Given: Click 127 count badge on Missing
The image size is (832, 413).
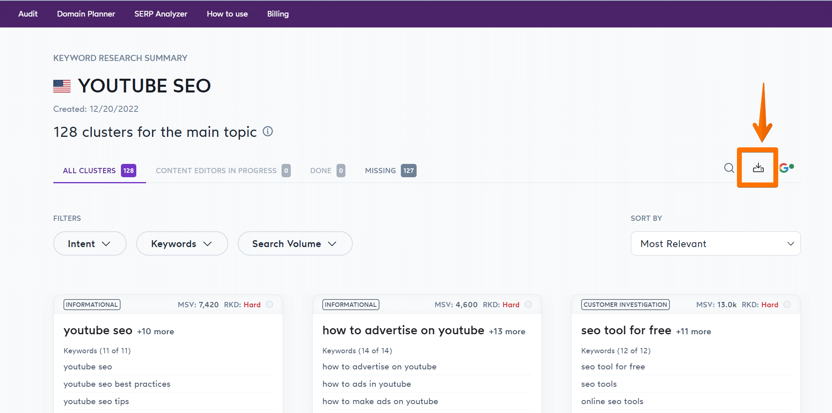Looking at the screenshot, I should click(x=409, y=170).
